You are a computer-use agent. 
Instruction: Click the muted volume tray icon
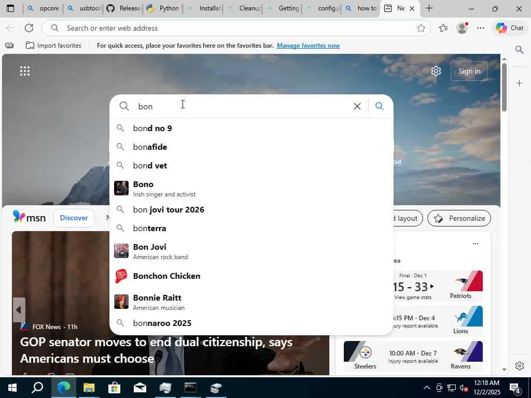pos(464,388)
